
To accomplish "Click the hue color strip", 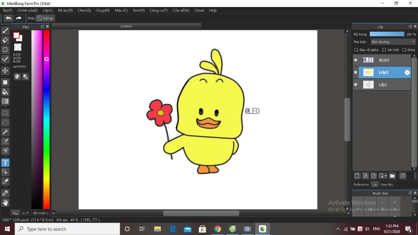I will tap(47, 122).
